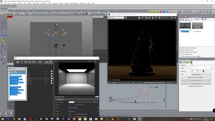Open the V-Ray menu
The image size is (215, 121).
point(88,3)
